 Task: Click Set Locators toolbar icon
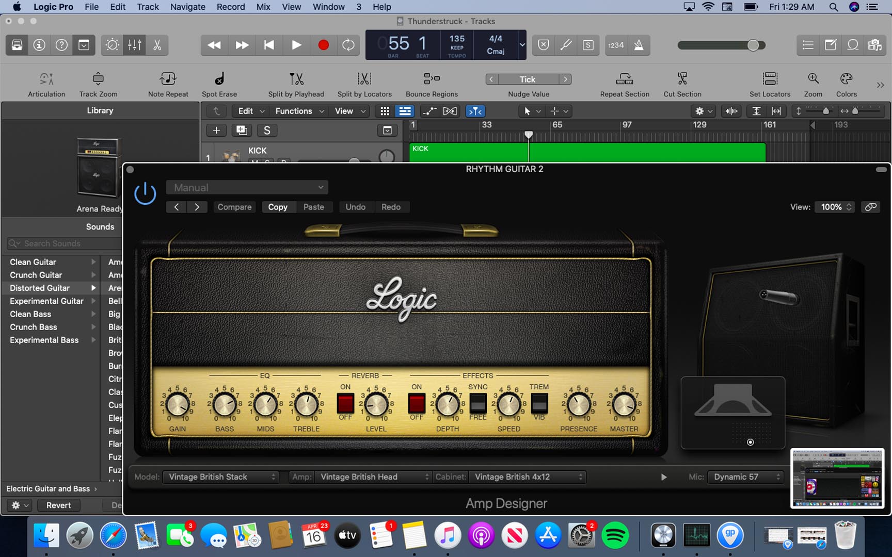tap(770, 79)
